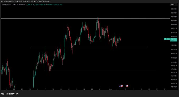
Task: Click the 1,840.00 price axis label
Action: [174, 45]
